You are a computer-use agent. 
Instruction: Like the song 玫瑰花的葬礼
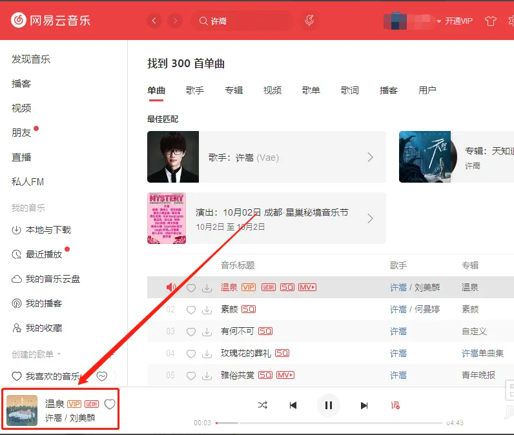[191, 354]
